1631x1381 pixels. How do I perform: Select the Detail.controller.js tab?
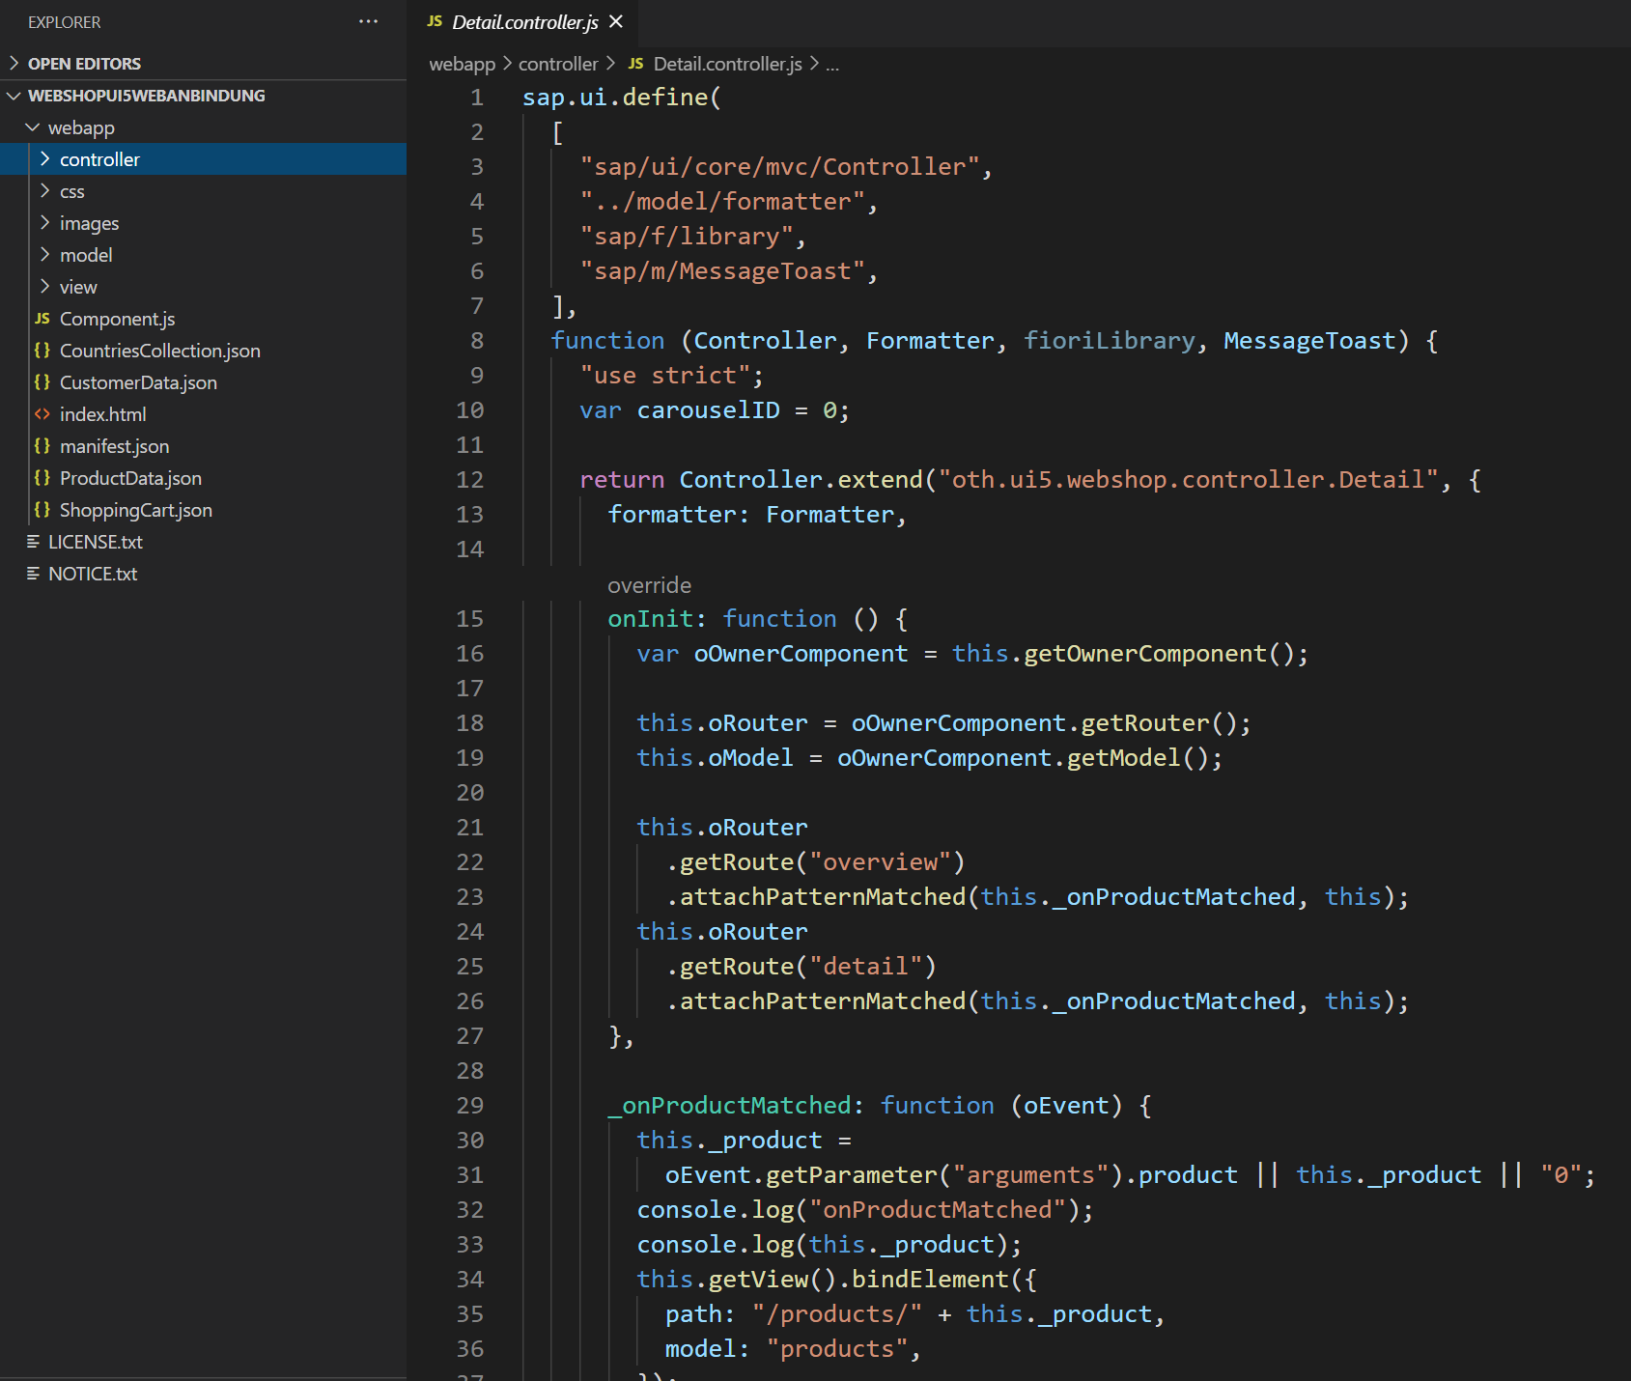click(x=524, y=22)
